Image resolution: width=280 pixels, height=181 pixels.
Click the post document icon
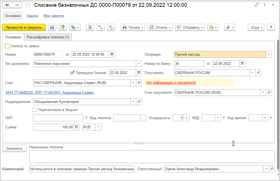tap(63, 27)
